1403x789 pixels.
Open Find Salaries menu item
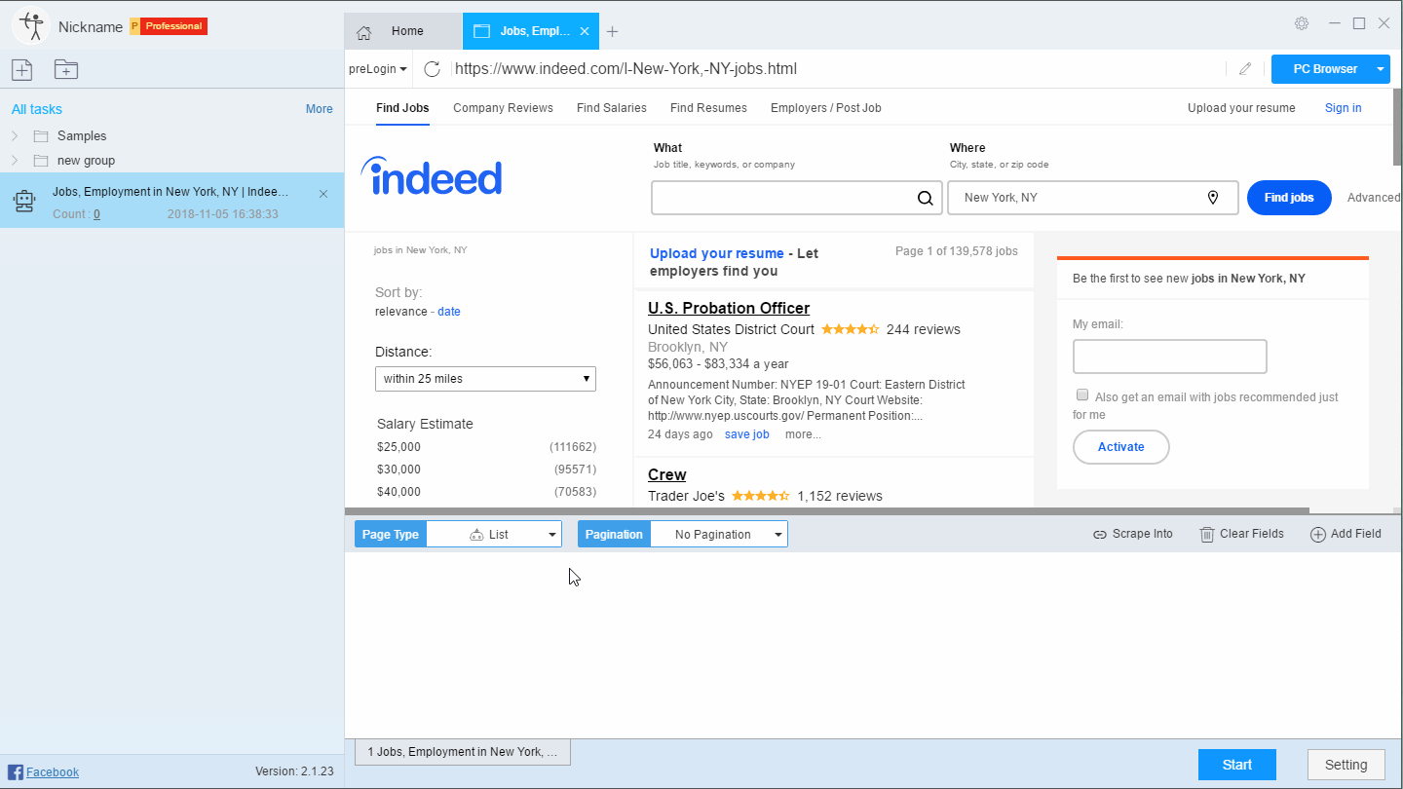[612, 108]
